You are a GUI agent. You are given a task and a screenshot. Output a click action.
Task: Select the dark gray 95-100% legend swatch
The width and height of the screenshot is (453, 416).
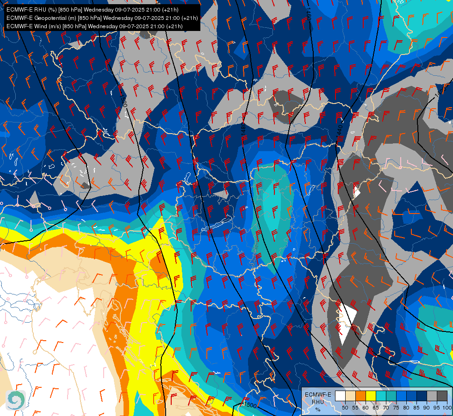[x=442, y=396]
